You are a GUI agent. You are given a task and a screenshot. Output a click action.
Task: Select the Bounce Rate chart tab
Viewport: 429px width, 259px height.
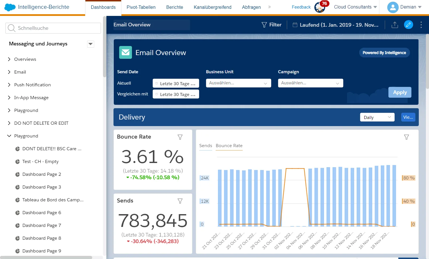pyautogui.click(x=229, y=146)
